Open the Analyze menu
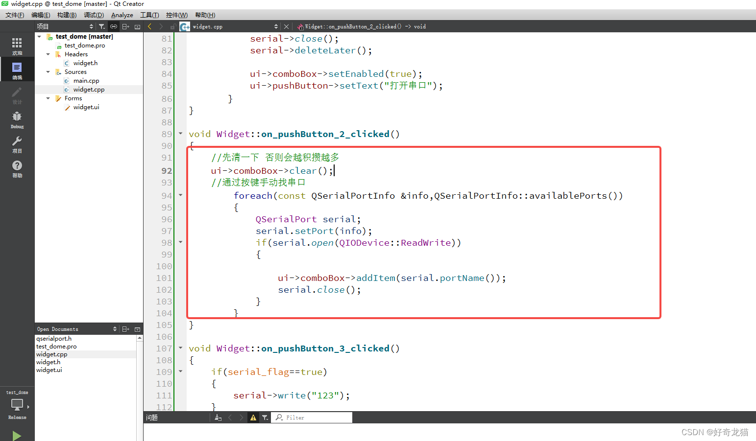 [x=122, y=15]
